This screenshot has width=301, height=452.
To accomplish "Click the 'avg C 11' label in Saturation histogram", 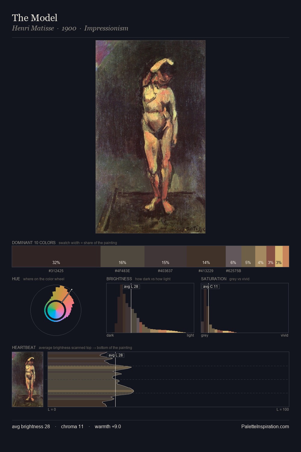I will tap(210, 287).
